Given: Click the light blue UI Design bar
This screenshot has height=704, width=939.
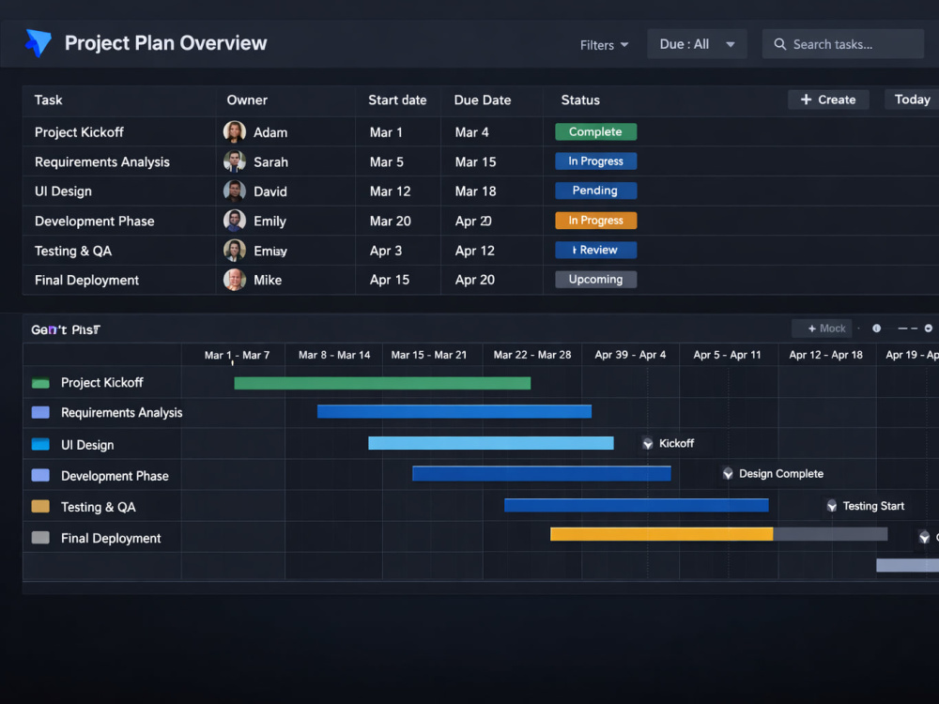Looking at the screenshot, I should [491, 443].
